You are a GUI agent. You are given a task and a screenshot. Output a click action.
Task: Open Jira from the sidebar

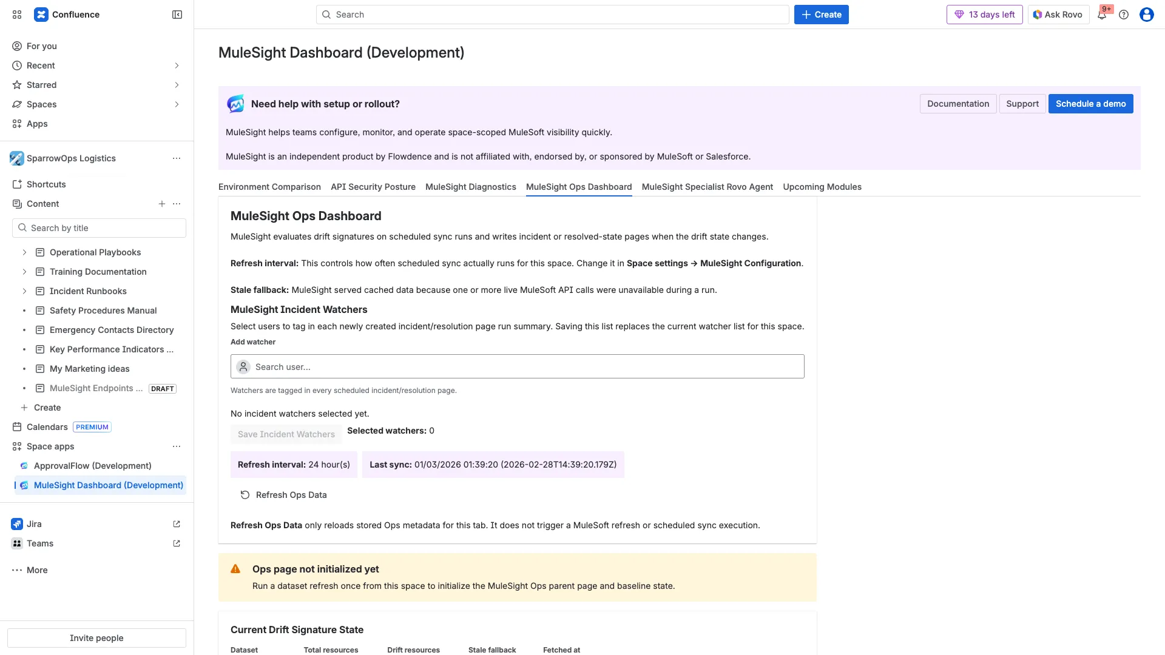[34, 523]
